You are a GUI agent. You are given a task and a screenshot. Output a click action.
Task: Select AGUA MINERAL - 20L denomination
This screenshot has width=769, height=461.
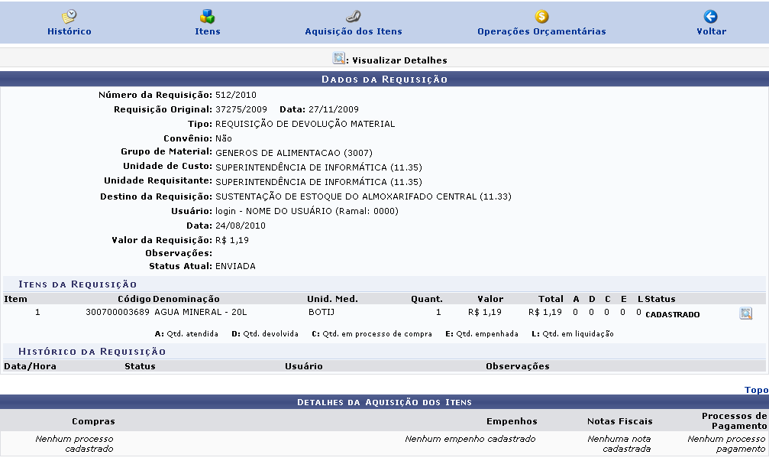(x=201, y=312)
